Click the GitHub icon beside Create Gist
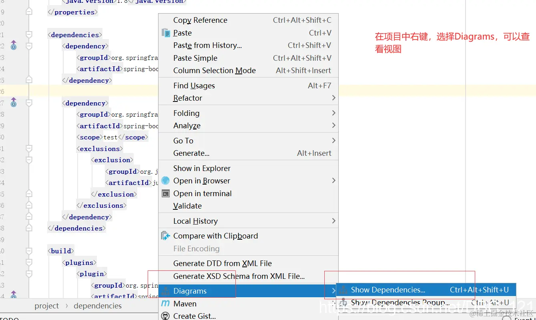This screenshot has width=536, height=320. pyautogui.click(x=165, y=316)
